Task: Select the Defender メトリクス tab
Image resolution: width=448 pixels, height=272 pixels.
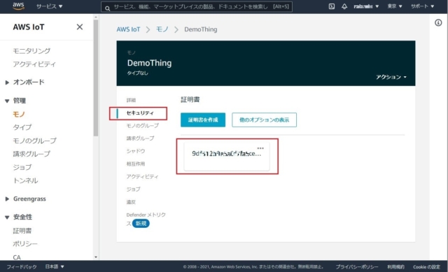Action: (x=146, y=219)
